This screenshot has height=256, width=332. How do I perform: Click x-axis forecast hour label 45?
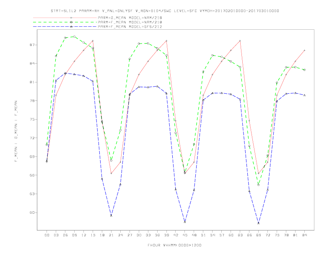(x=185, y=235)
